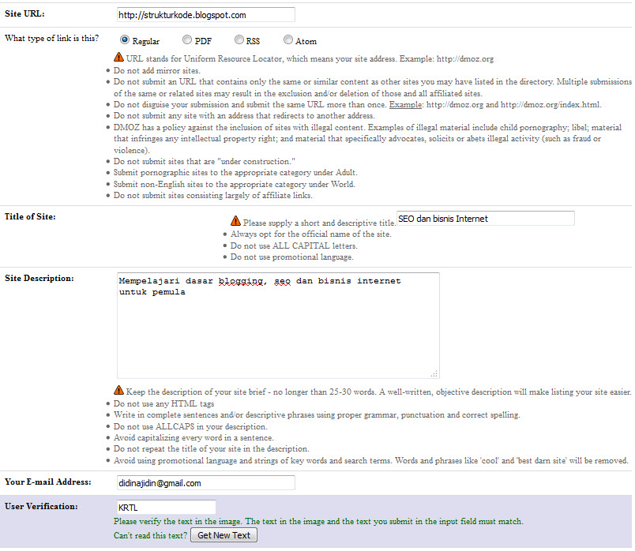Image resolution: width=635 pixels, height=551 pixels.
Task: Click 'Submit pornographic sites' guideline text
Action: click(235, 172)
